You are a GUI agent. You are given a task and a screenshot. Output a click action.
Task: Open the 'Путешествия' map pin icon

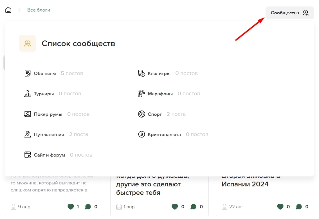[27, 134]
